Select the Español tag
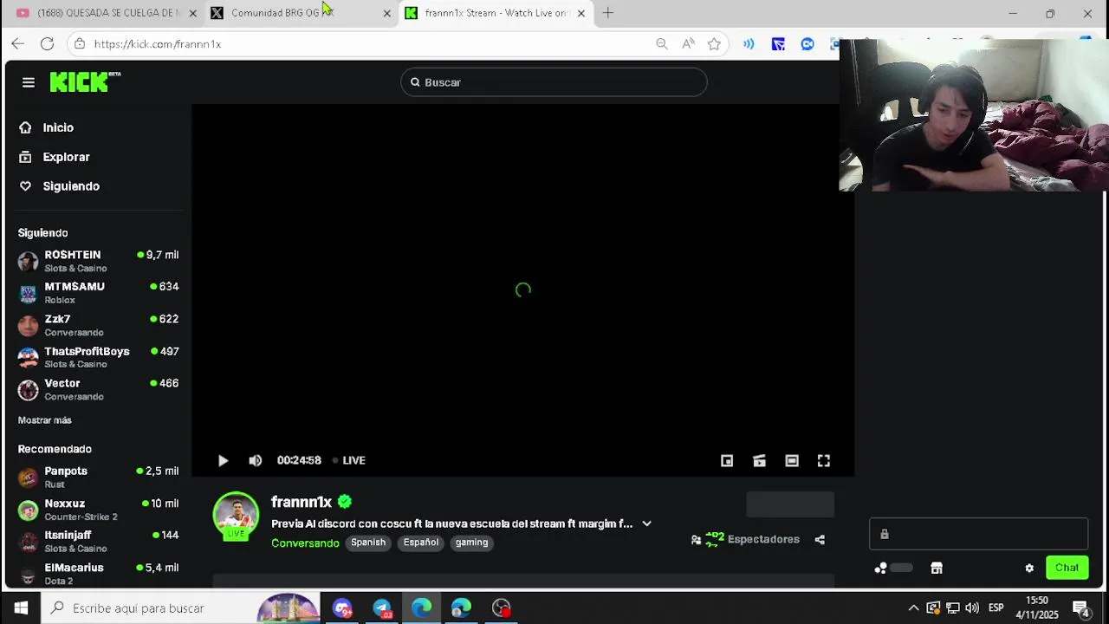Viewport: 1109px width, 624px height. coord(421,543)
